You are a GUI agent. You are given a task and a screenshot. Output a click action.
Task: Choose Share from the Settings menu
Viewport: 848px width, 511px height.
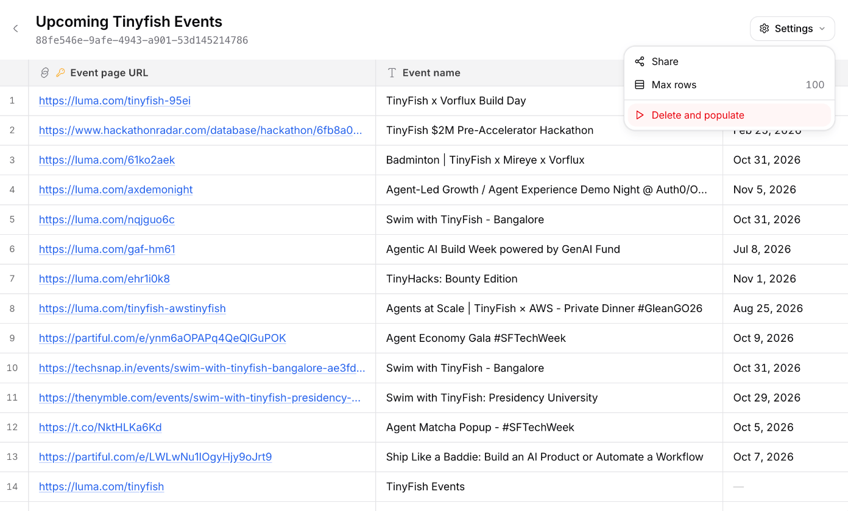(x=729, y=61)
